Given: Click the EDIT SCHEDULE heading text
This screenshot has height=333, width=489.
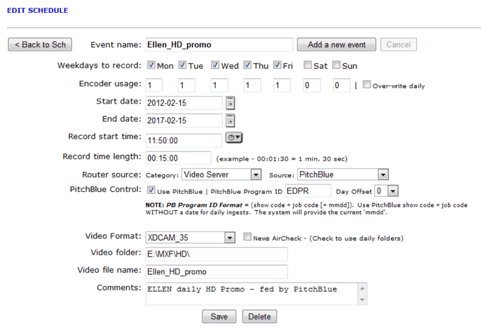Looking at the screenshot, I should [37, 10].
